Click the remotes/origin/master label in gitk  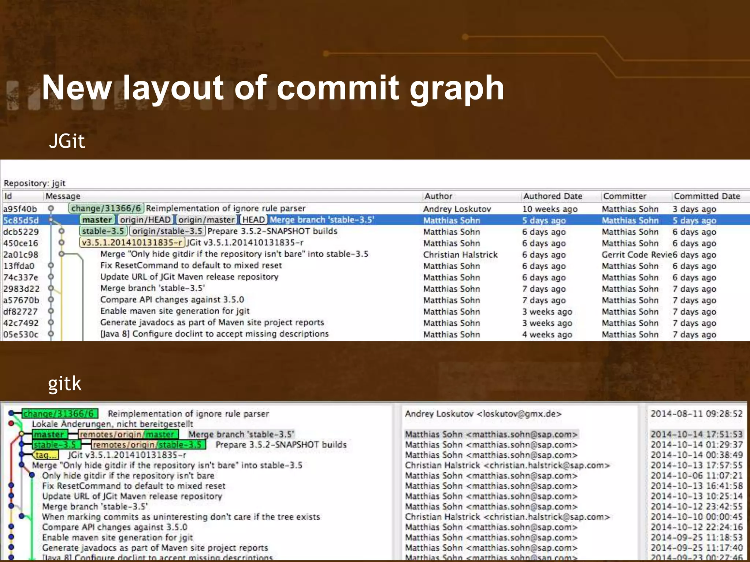click(129, 434)
